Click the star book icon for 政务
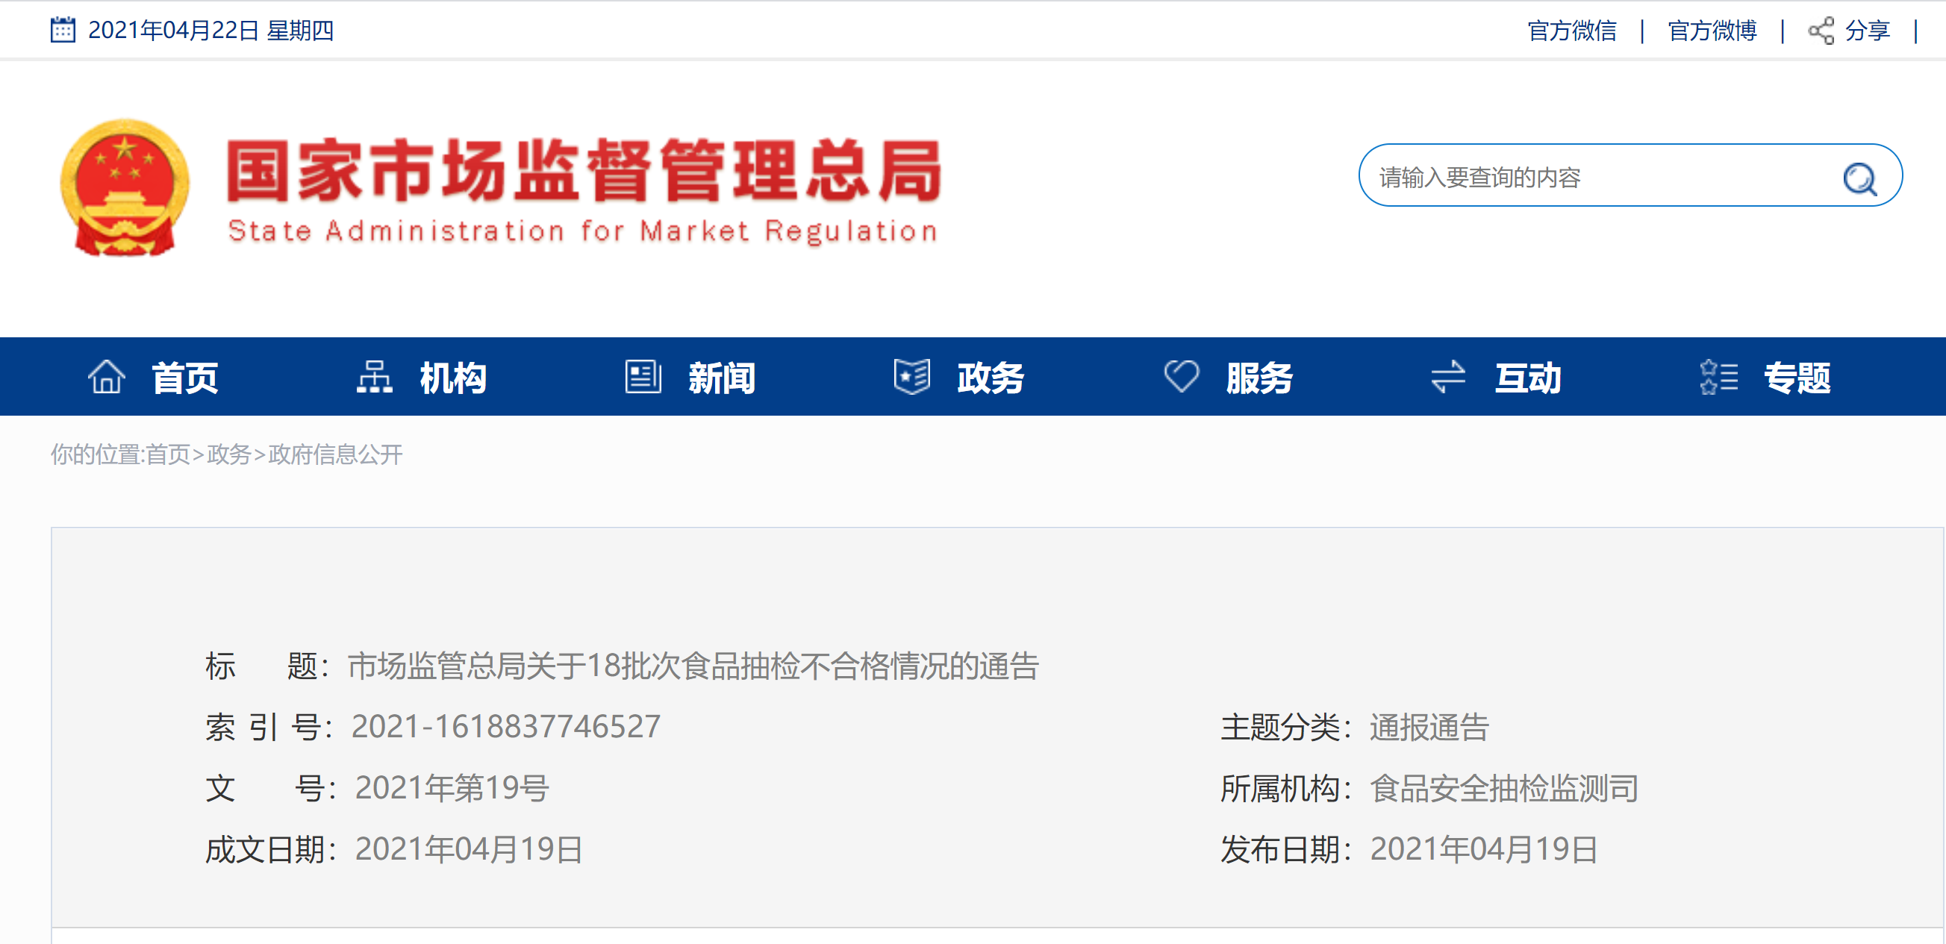1946x944 pixels. [912, 376]
